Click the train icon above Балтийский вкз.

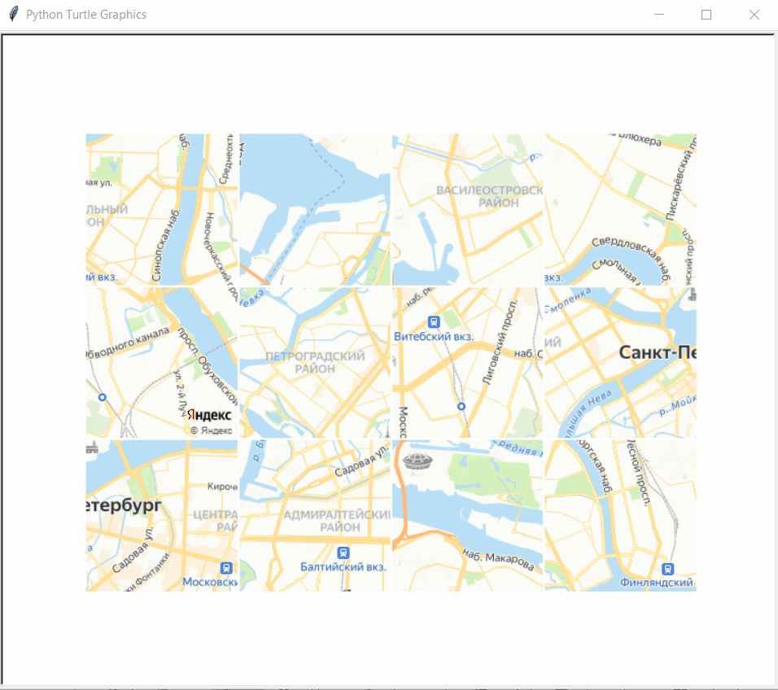coord(343,552)
